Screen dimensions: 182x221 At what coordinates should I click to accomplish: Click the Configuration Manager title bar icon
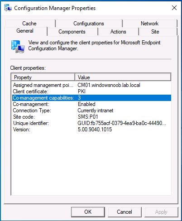pos(8,8)
